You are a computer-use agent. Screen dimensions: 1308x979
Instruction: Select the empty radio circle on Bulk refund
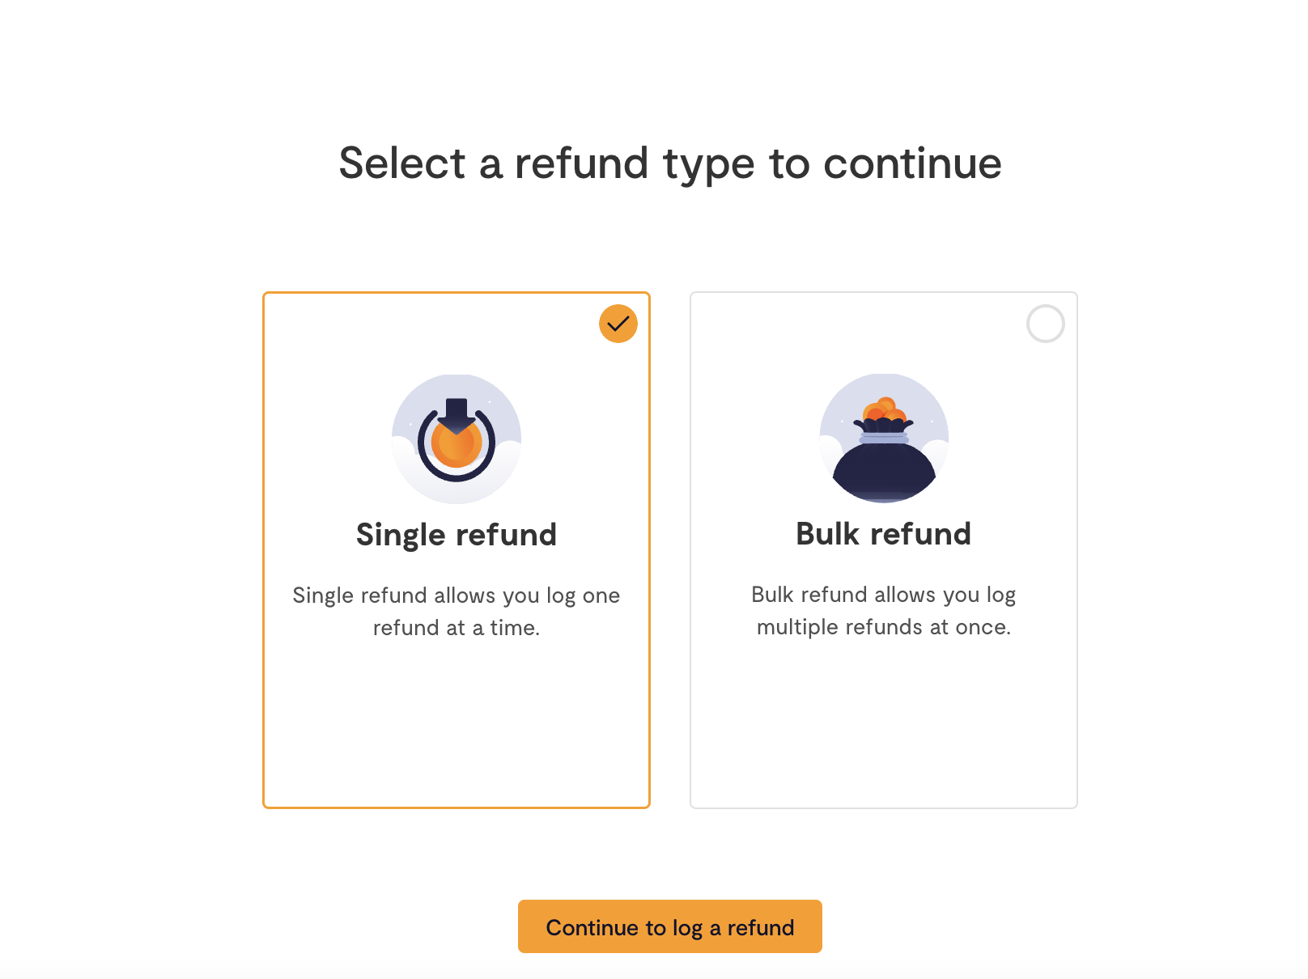tap(1046, 324)
